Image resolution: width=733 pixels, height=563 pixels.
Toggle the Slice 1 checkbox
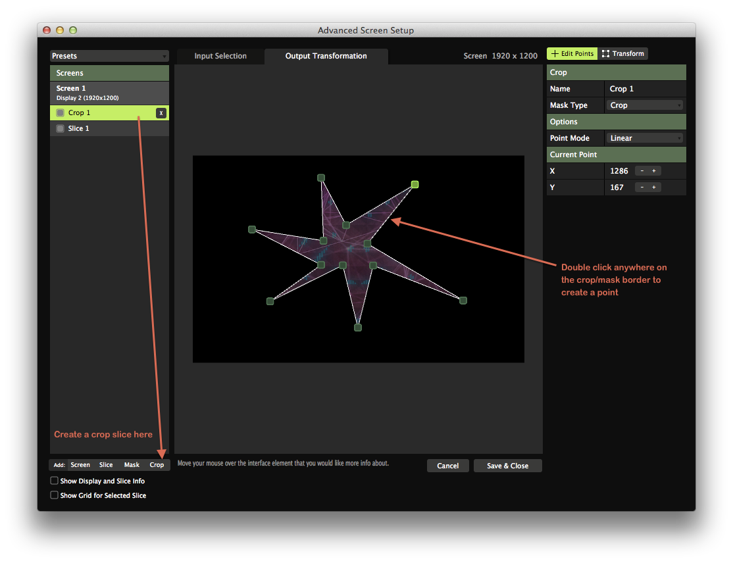[61, 129]
